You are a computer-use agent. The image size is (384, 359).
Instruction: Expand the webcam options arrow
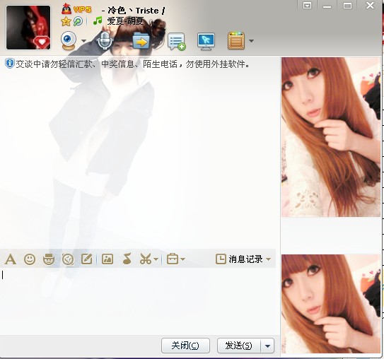click(x=83, y=40)
